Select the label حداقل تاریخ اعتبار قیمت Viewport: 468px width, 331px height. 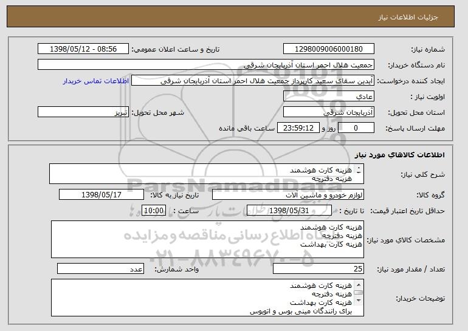[408, 211]
